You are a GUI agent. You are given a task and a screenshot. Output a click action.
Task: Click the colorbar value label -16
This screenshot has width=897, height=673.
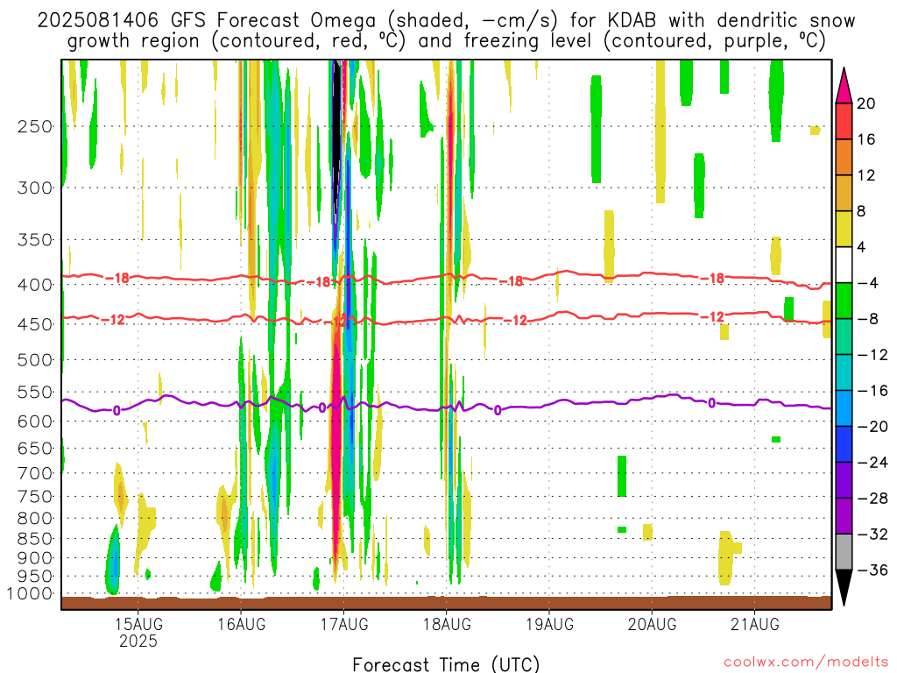click(872, 391)
